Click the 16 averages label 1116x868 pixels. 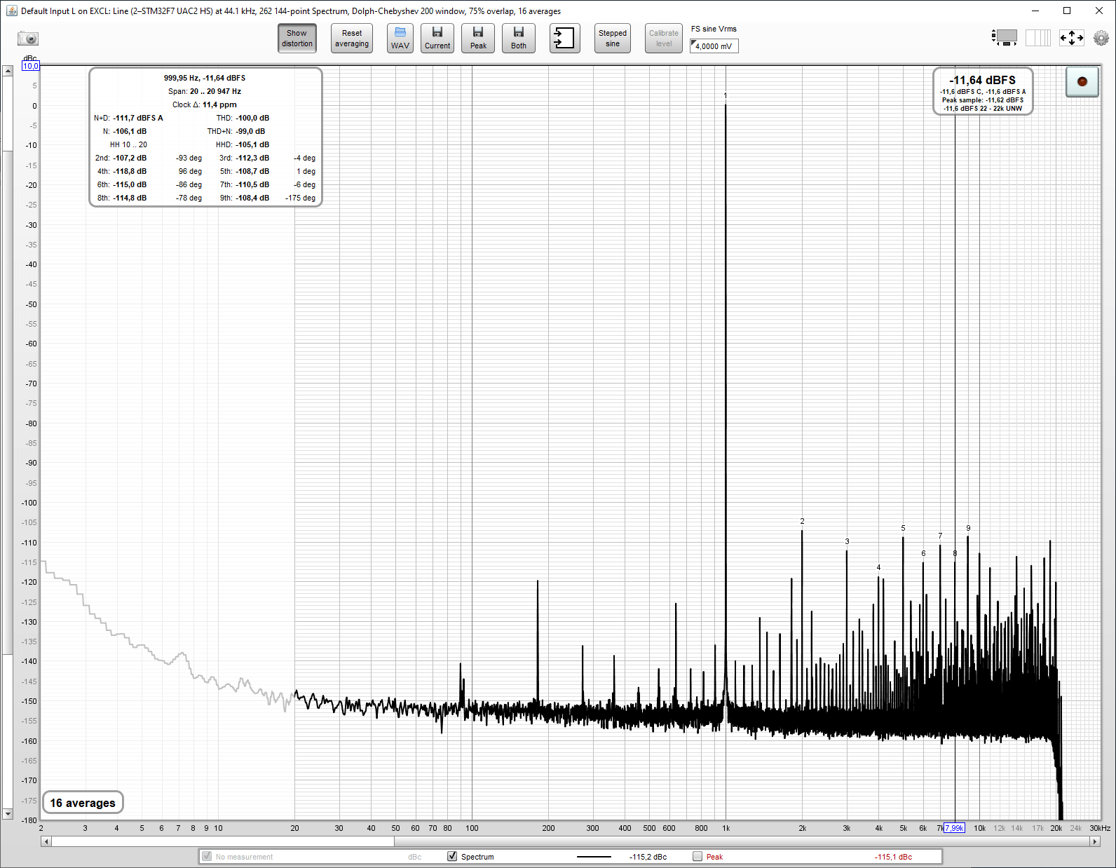pos(83,803)
